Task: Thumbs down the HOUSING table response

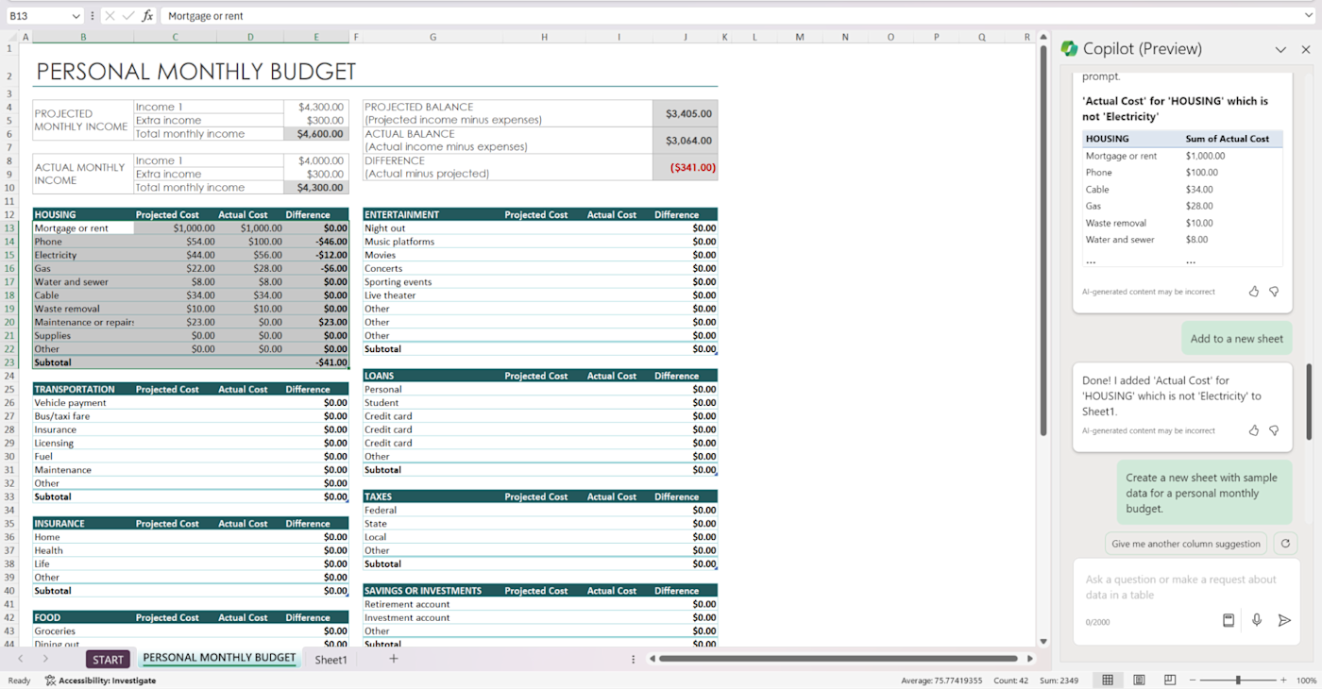Action: 1274,292
